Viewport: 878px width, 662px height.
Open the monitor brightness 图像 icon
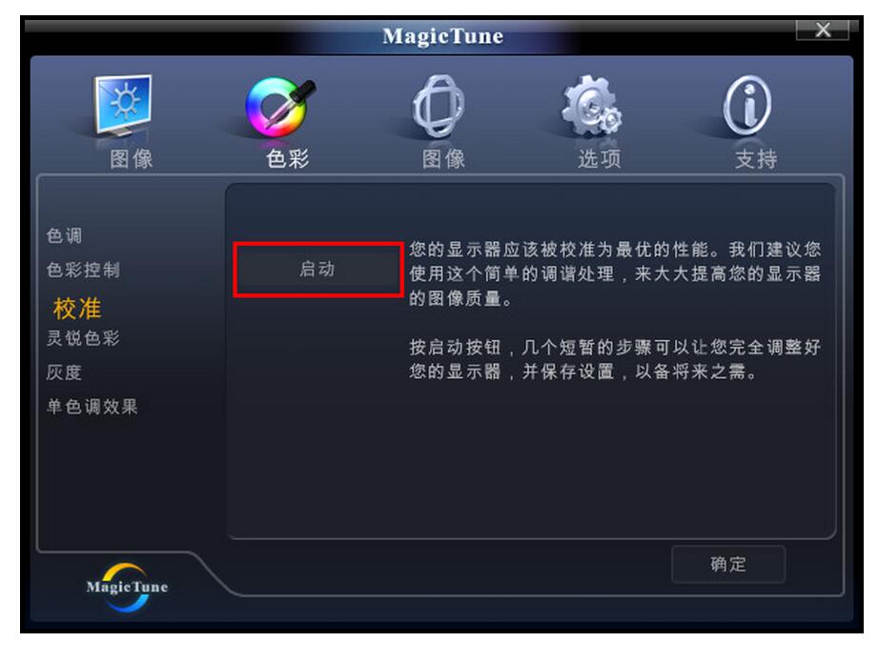[123, 105]
